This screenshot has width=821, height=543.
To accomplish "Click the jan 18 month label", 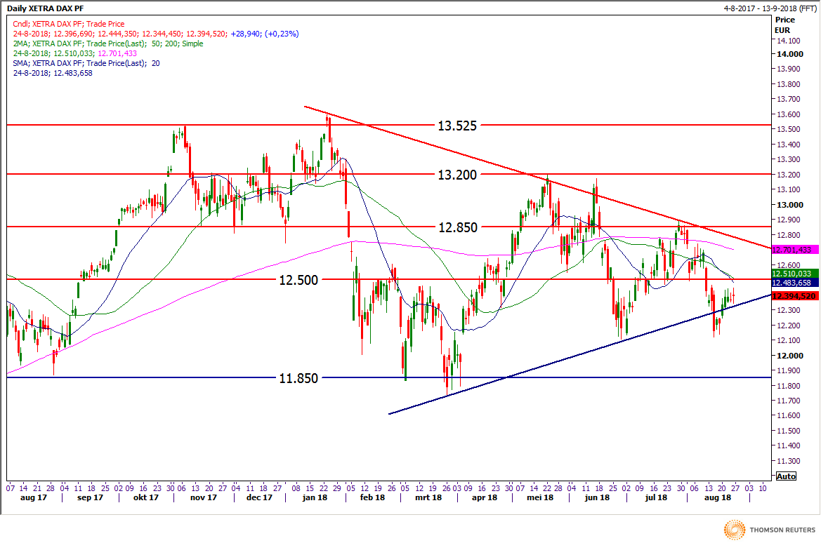I will [x=315, y=497].
